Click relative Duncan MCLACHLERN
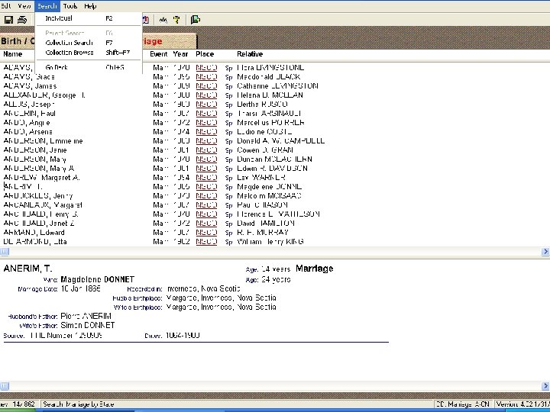This screenshot has height=412, width=550. coord(275,159)
